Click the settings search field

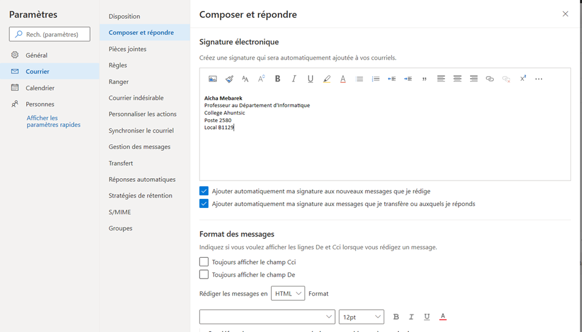[x=50, y=35]
